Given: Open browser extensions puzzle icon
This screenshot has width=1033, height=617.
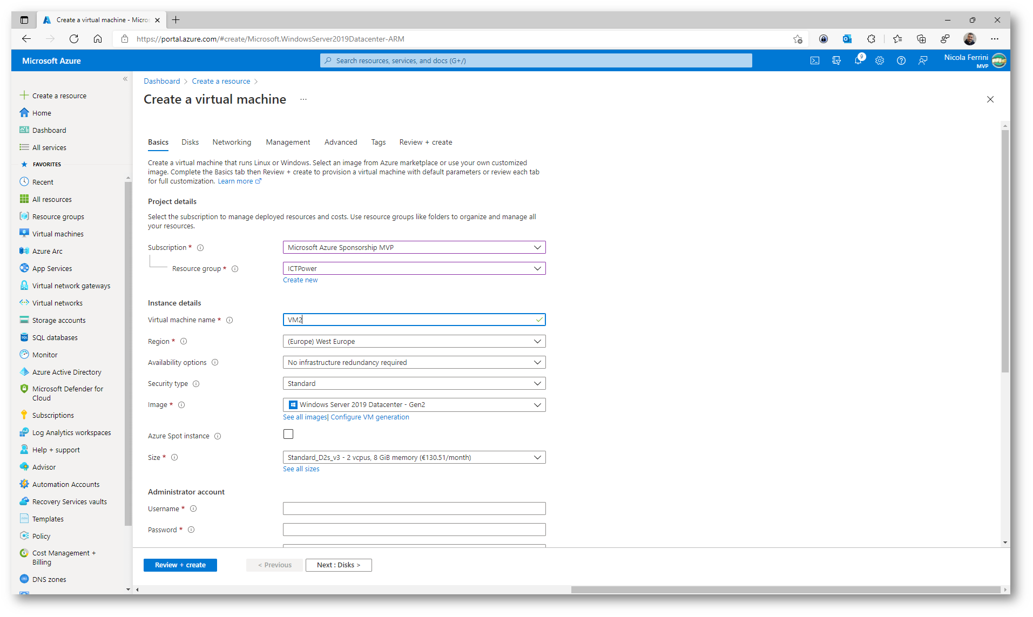Looking at the screenshot, I should click(871, 39).
